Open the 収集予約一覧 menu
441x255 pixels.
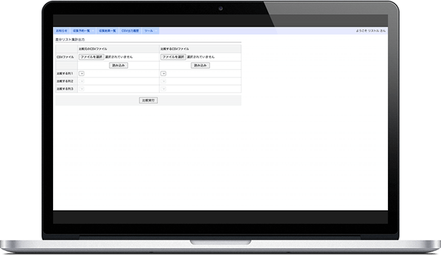click(x=82, y=31)
